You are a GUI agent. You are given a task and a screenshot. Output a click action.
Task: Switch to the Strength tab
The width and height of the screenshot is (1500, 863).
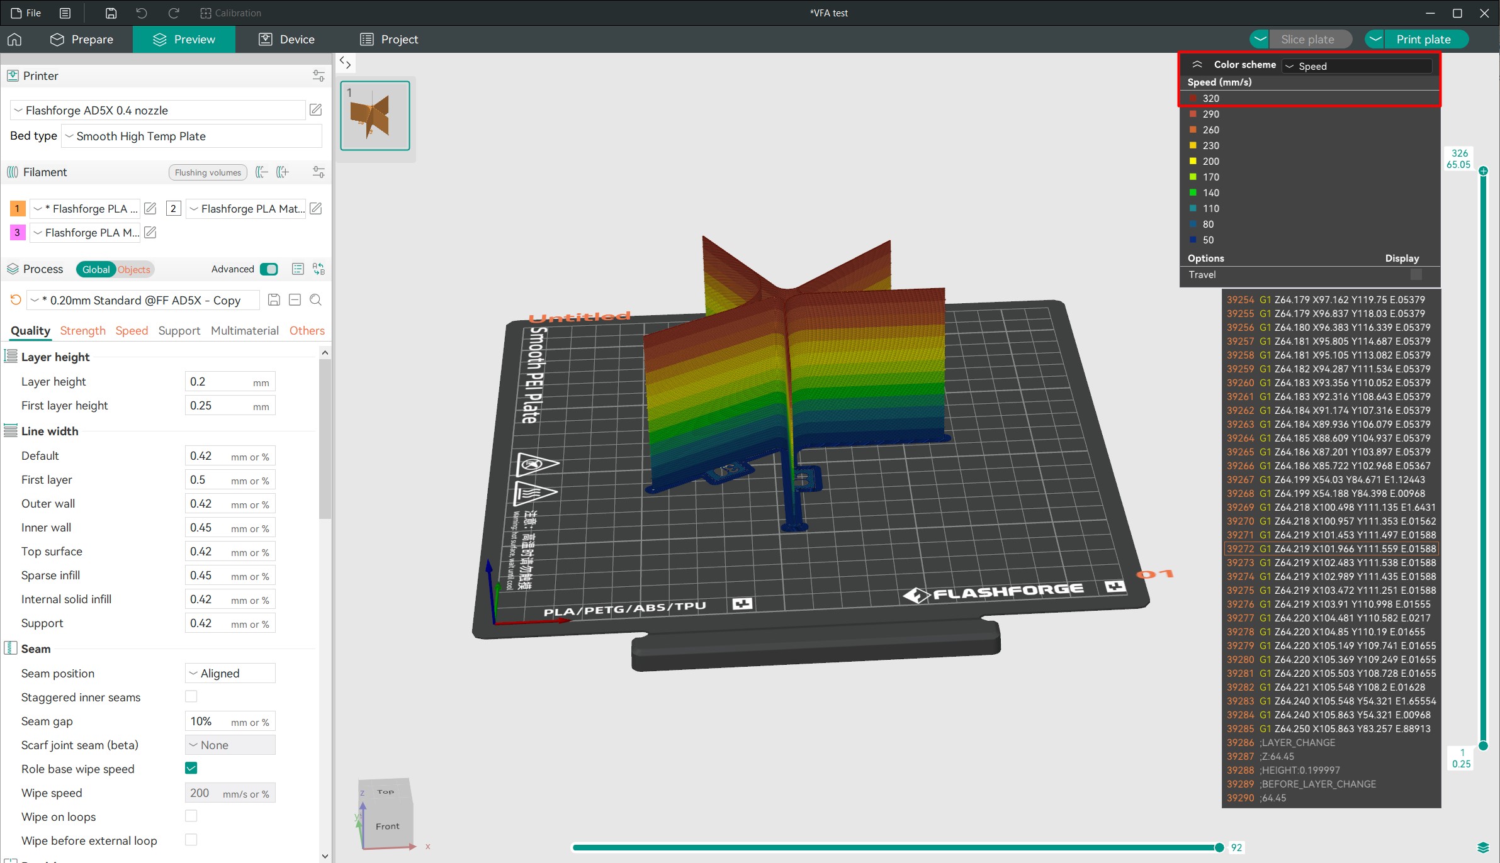[x=82, y=331]
